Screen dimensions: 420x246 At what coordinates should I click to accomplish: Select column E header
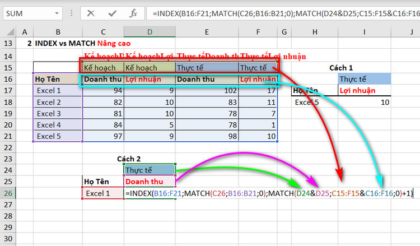tap(207, 32)
